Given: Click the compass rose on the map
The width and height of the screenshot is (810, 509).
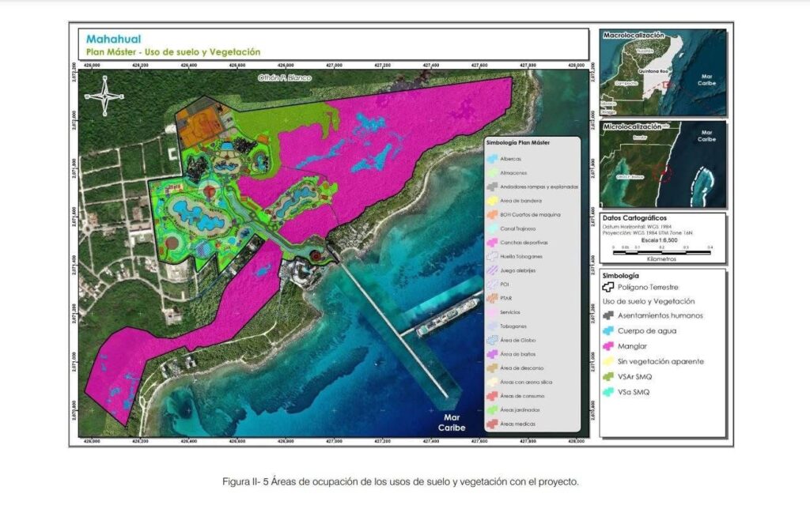Looking at the screenshot, I should pyautogui.click(x=105, y=94).
